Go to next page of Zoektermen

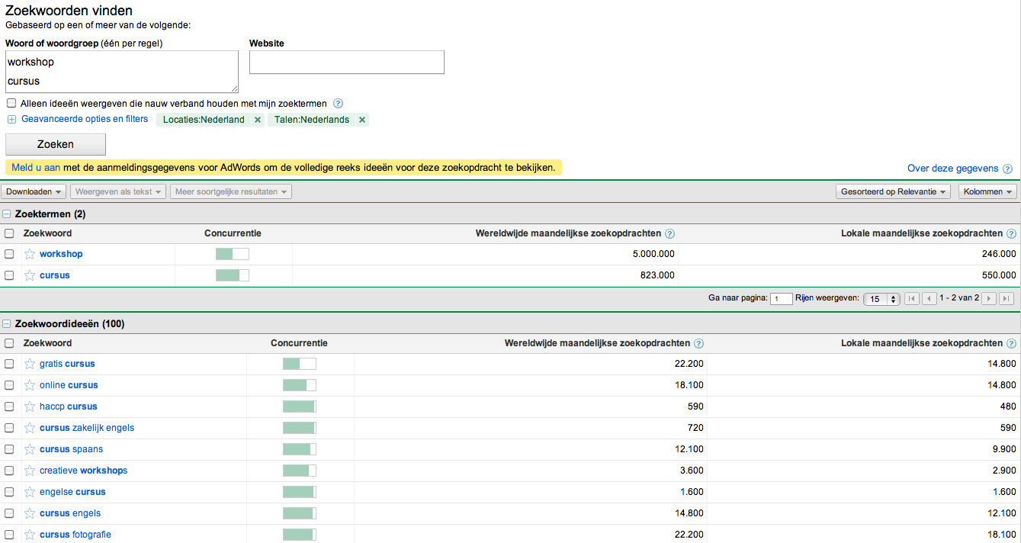[x=989, y=299]
